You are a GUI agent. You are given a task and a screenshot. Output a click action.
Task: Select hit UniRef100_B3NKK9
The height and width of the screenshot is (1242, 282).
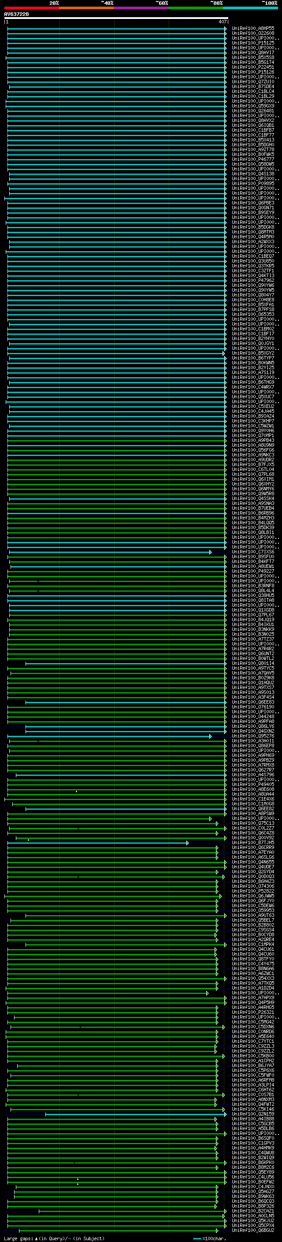pyautogui.click(x=253, y=629)
